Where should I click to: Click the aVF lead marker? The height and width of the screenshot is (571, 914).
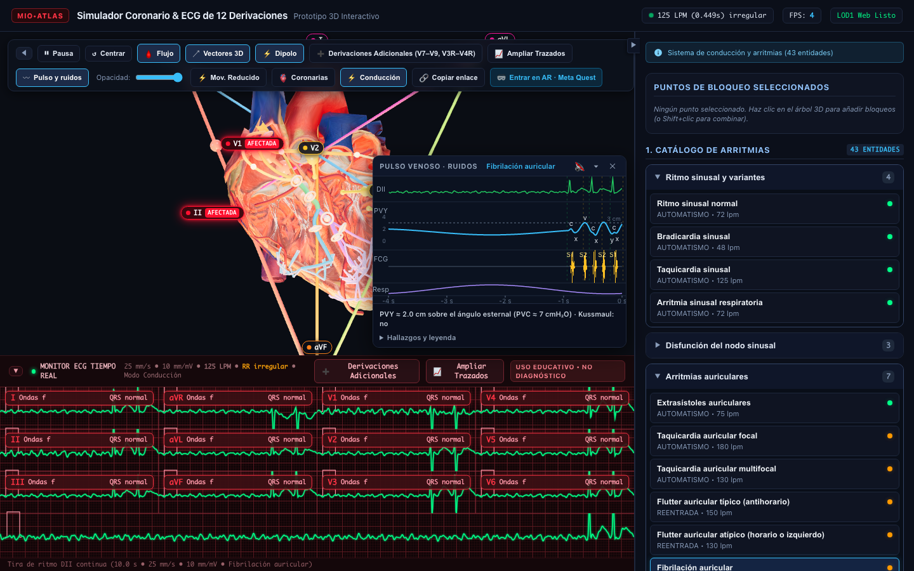(317, 347)
